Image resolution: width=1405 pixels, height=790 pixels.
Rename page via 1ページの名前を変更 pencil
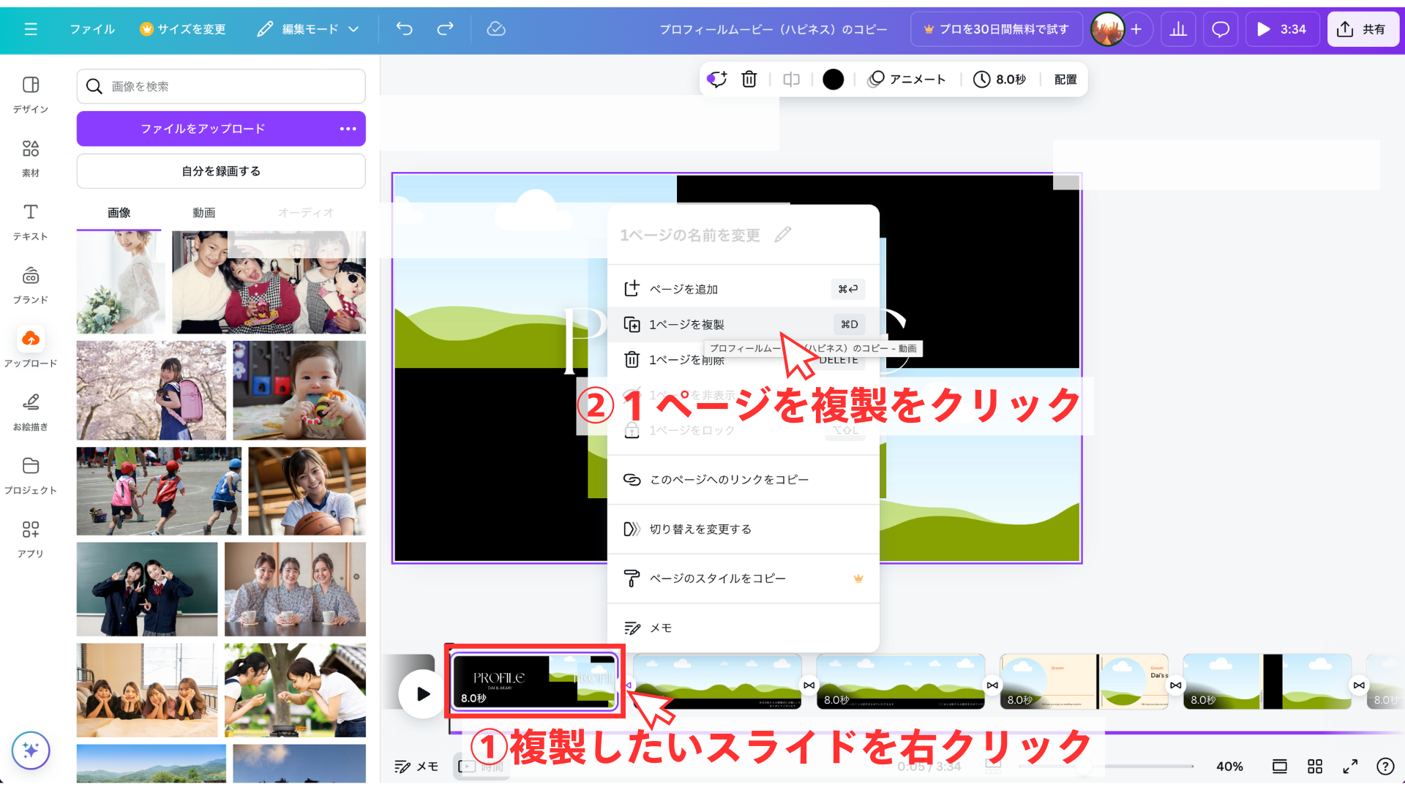[783, 235]
